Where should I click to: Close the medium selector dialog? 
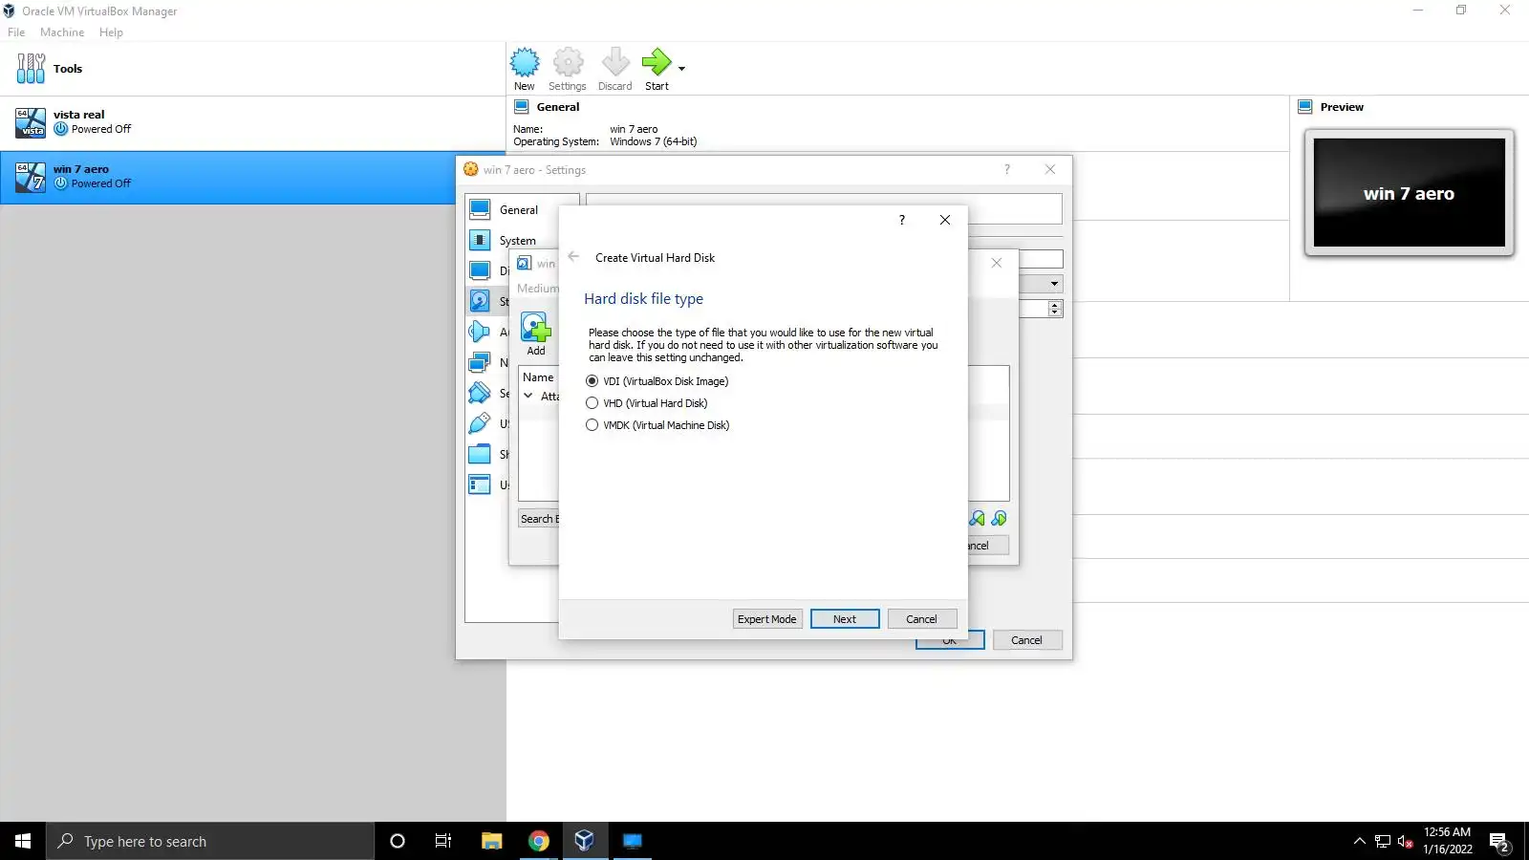click(x=997, y=263)
